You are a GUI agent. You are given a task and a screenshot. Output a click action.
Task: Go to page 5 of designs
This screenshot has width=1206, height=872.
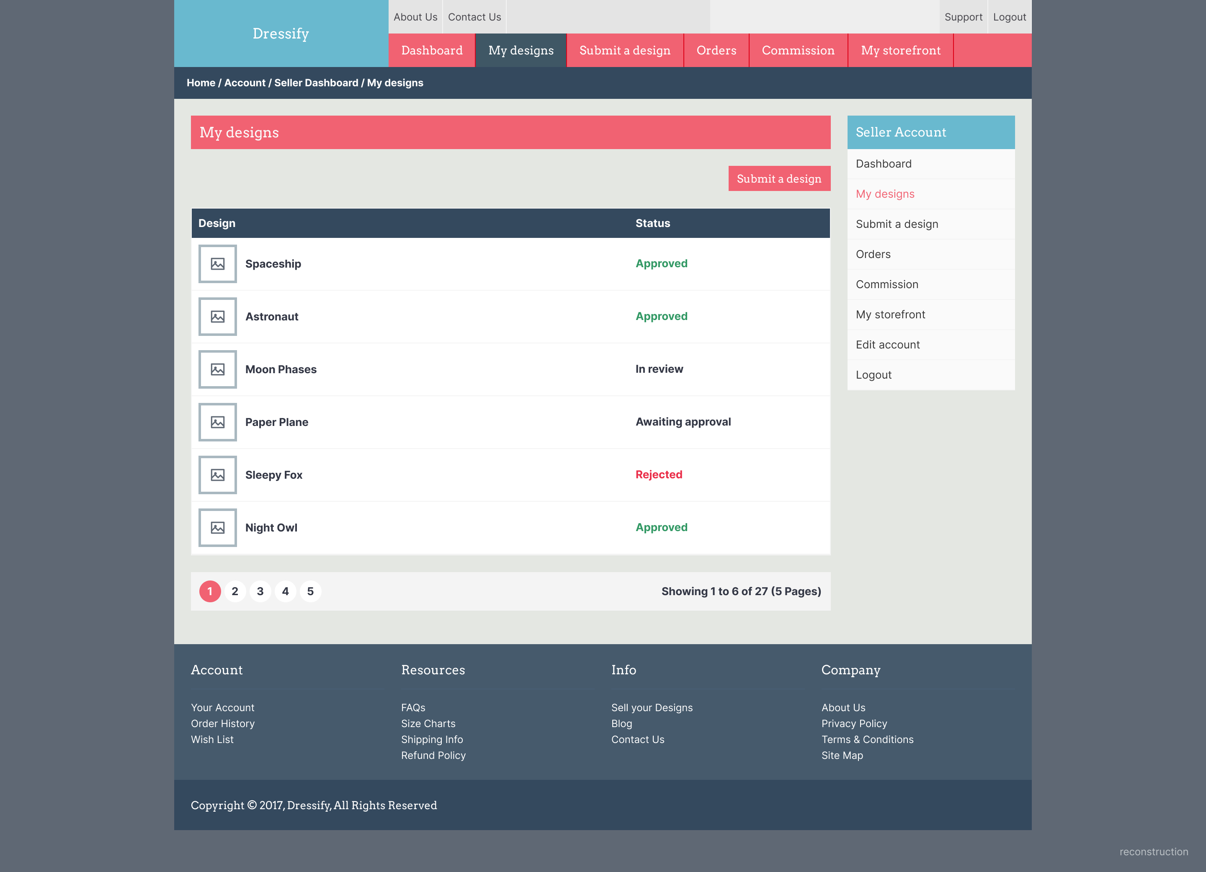click(311, 591)
